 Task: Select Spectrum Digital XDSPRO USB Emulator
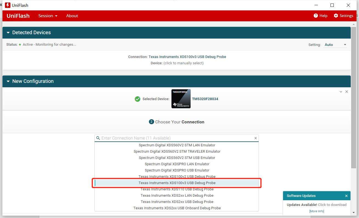[x=177, y=170]
